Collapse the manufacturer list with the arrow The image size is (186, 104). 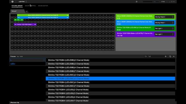coord(44,60)
